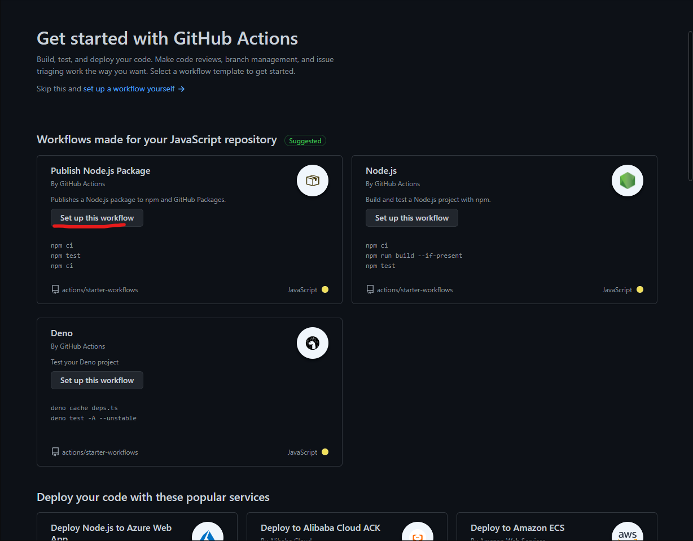Click 'Deploy to Amazon ECS' title
The width and height of the screenshot is (693, 541).
pos(517,528)
